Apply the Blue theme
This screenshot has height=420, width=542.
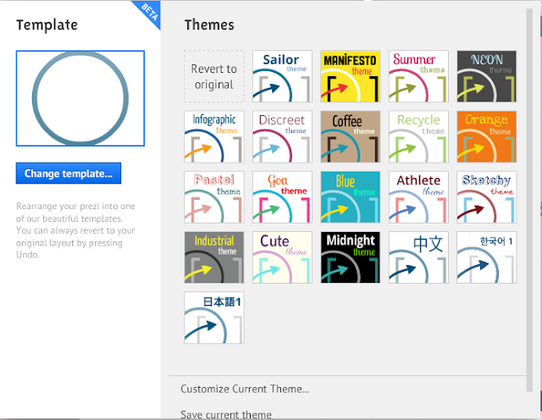click(350, 197)
